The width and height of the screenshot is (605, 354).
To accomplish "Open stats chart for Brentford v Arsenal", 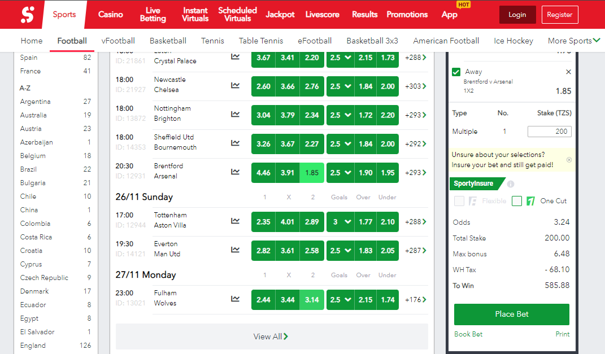I will (x=236, y=172).
